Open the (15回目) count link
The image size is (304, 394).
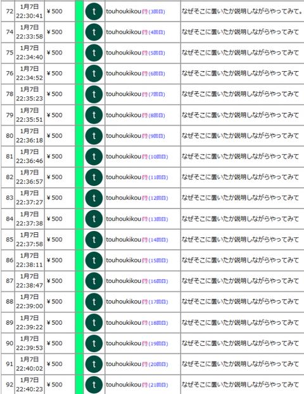pyautogui.click(x=158, y=261)
